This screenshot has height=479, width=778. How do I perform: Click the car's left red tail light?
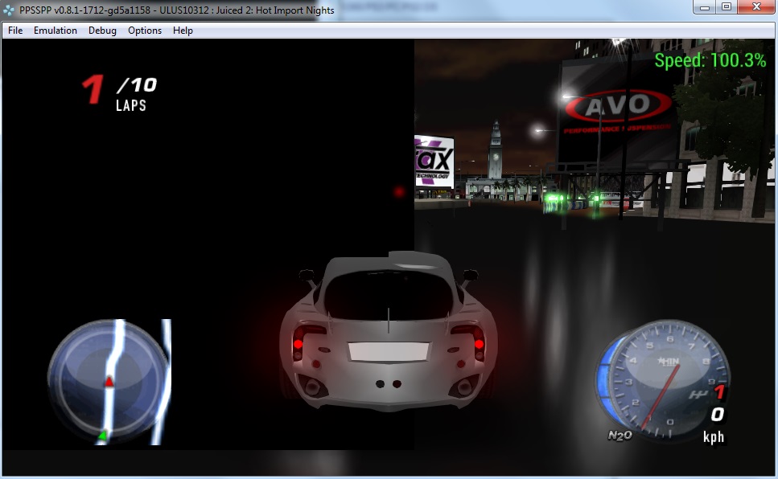tap(298, 344)
